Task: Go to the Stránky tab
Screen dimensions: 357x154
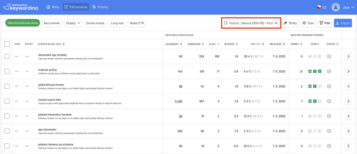Action: tap(100, 7)
